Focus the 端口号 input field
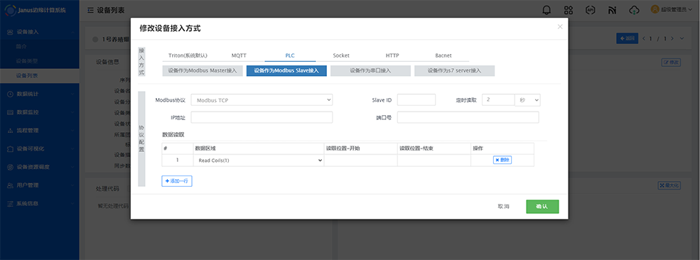This screenshot has width=700, height=260. tap(468, 117)
